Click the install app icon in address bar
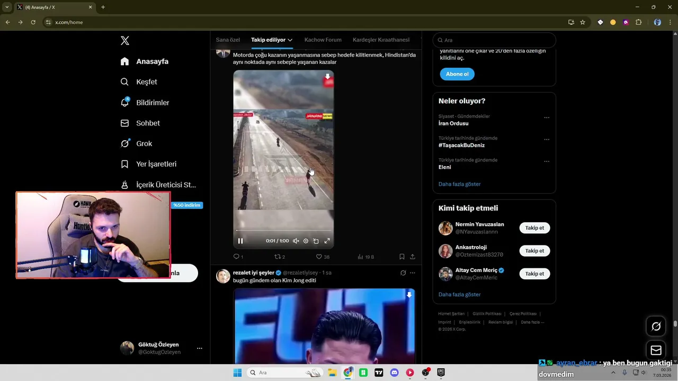This screenshot has width=678, height=381. pyautogui.click(x=571, y=22)
